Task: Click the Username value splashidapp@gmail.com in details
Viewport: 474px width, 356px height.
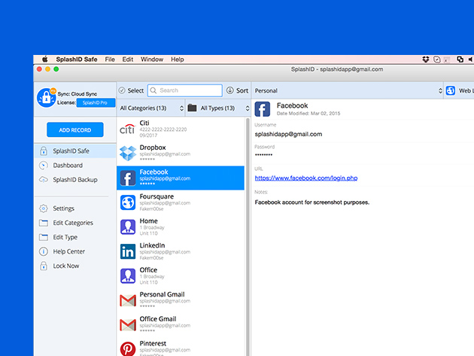Action: coord(288,134)
